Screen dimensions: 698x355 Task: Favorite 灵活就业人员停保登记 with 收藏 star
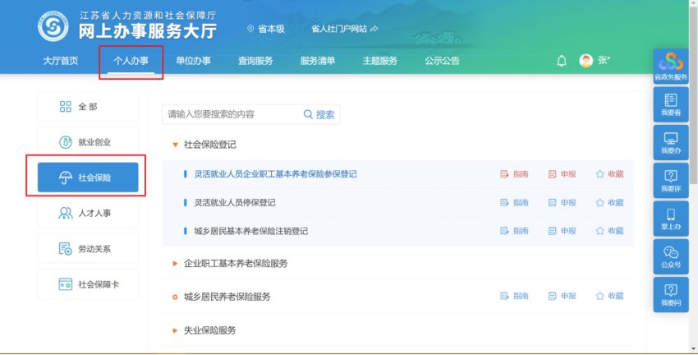click(609, 202)
